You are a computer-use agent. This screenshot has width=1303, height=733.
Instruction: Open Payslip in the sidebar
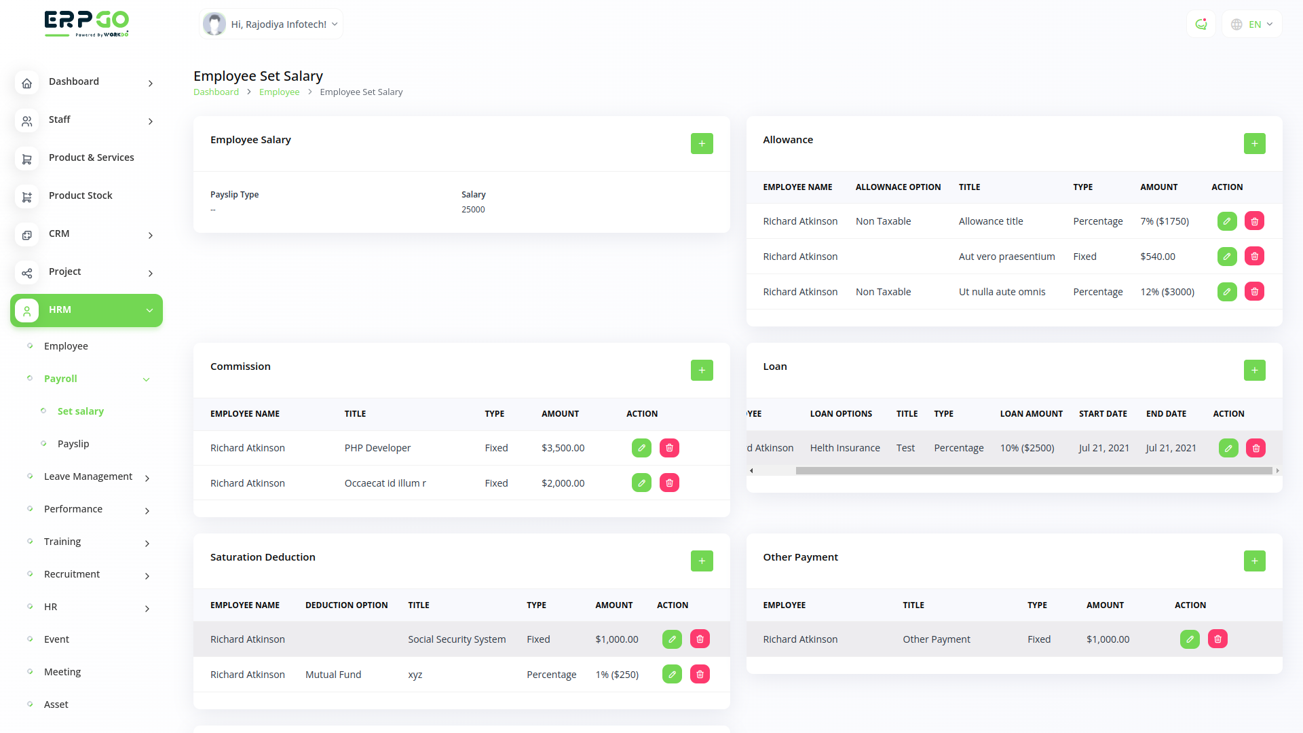[73, 444]
